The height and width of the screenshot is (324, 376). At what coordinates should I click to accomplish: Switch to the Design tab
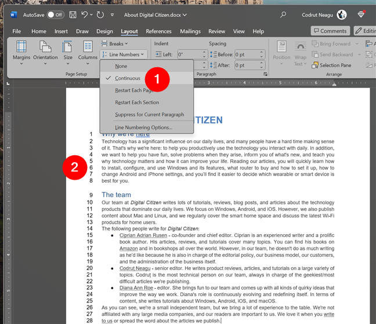coord(104,31)
